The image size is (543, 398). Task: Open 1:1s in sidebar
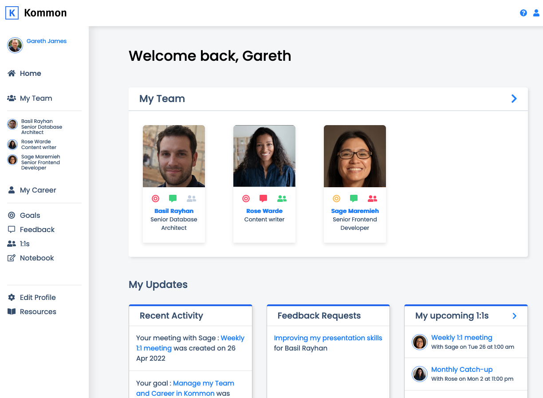pos(25,244)
